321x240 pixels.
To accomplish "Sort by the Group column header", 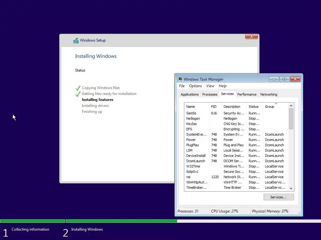I will click(276, 107).
